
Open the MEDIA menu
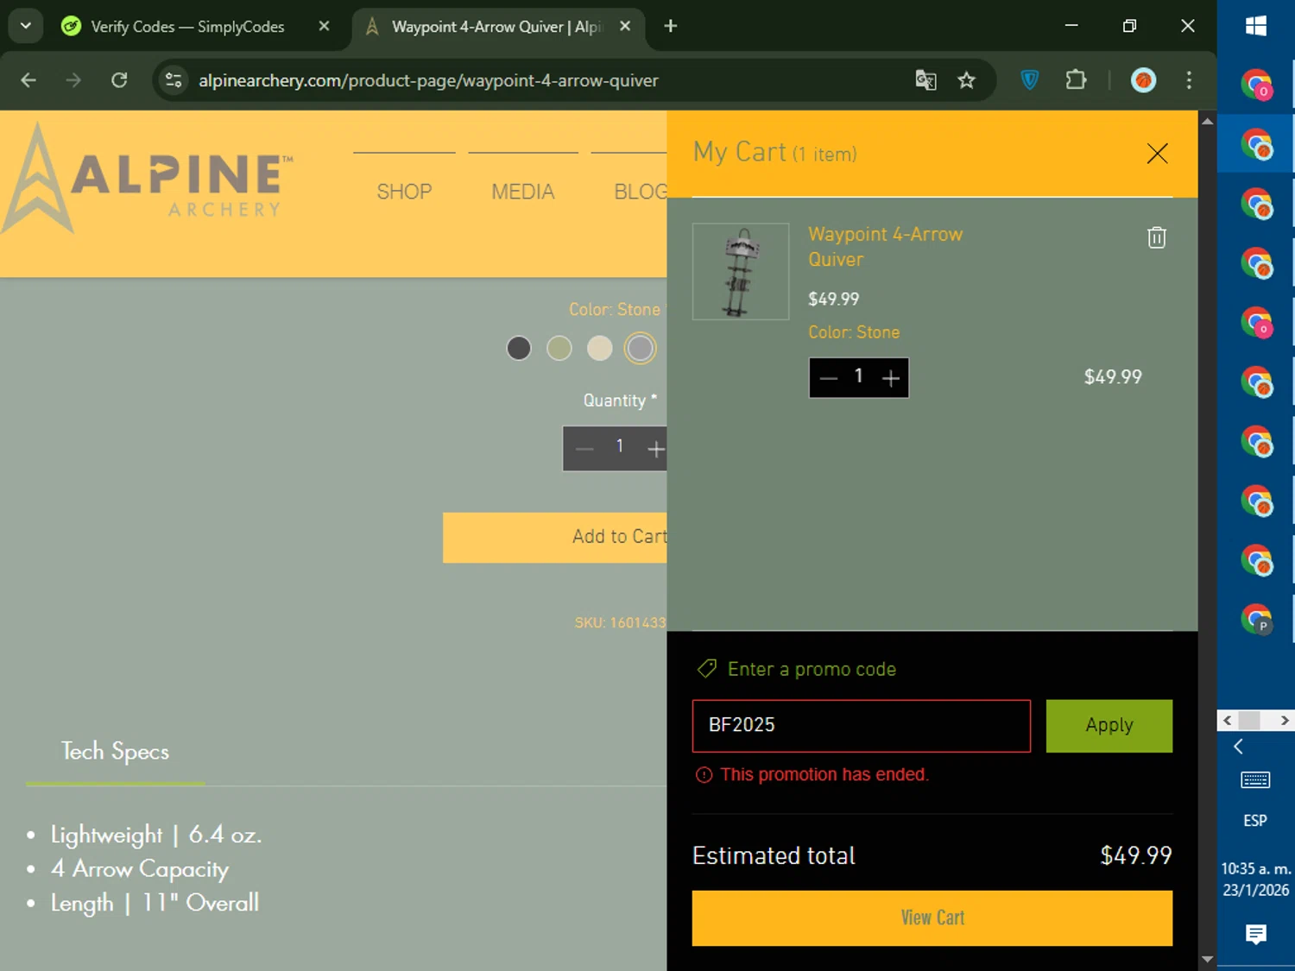pyautogui.click(x=523, y=192)
